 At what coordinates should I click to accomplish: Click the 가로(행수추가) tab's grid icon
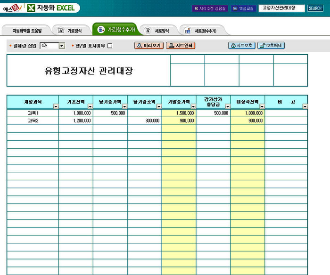tap(101, 30)
